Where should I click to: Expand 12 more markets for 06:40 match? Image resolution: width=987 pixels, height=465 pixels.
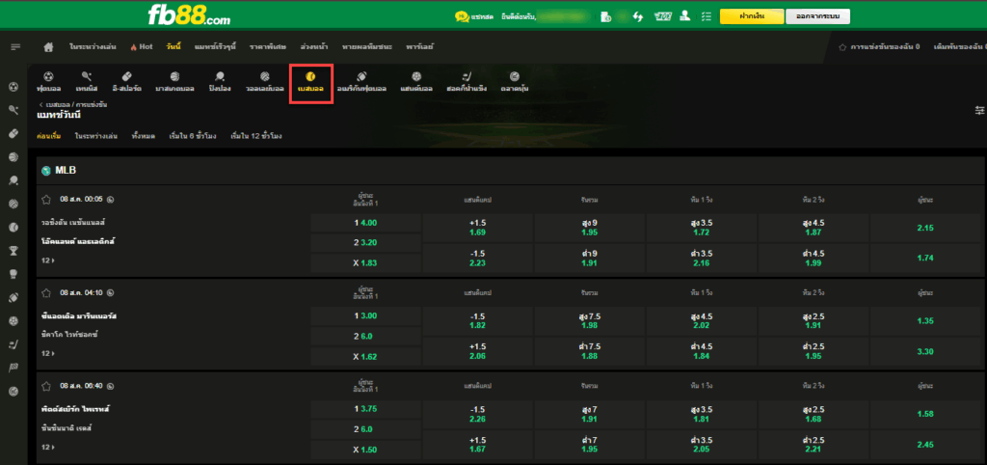click(48, 447)
